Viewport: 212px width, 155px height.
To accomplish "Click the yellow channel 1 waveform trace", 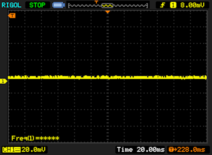I will [132, 77].
